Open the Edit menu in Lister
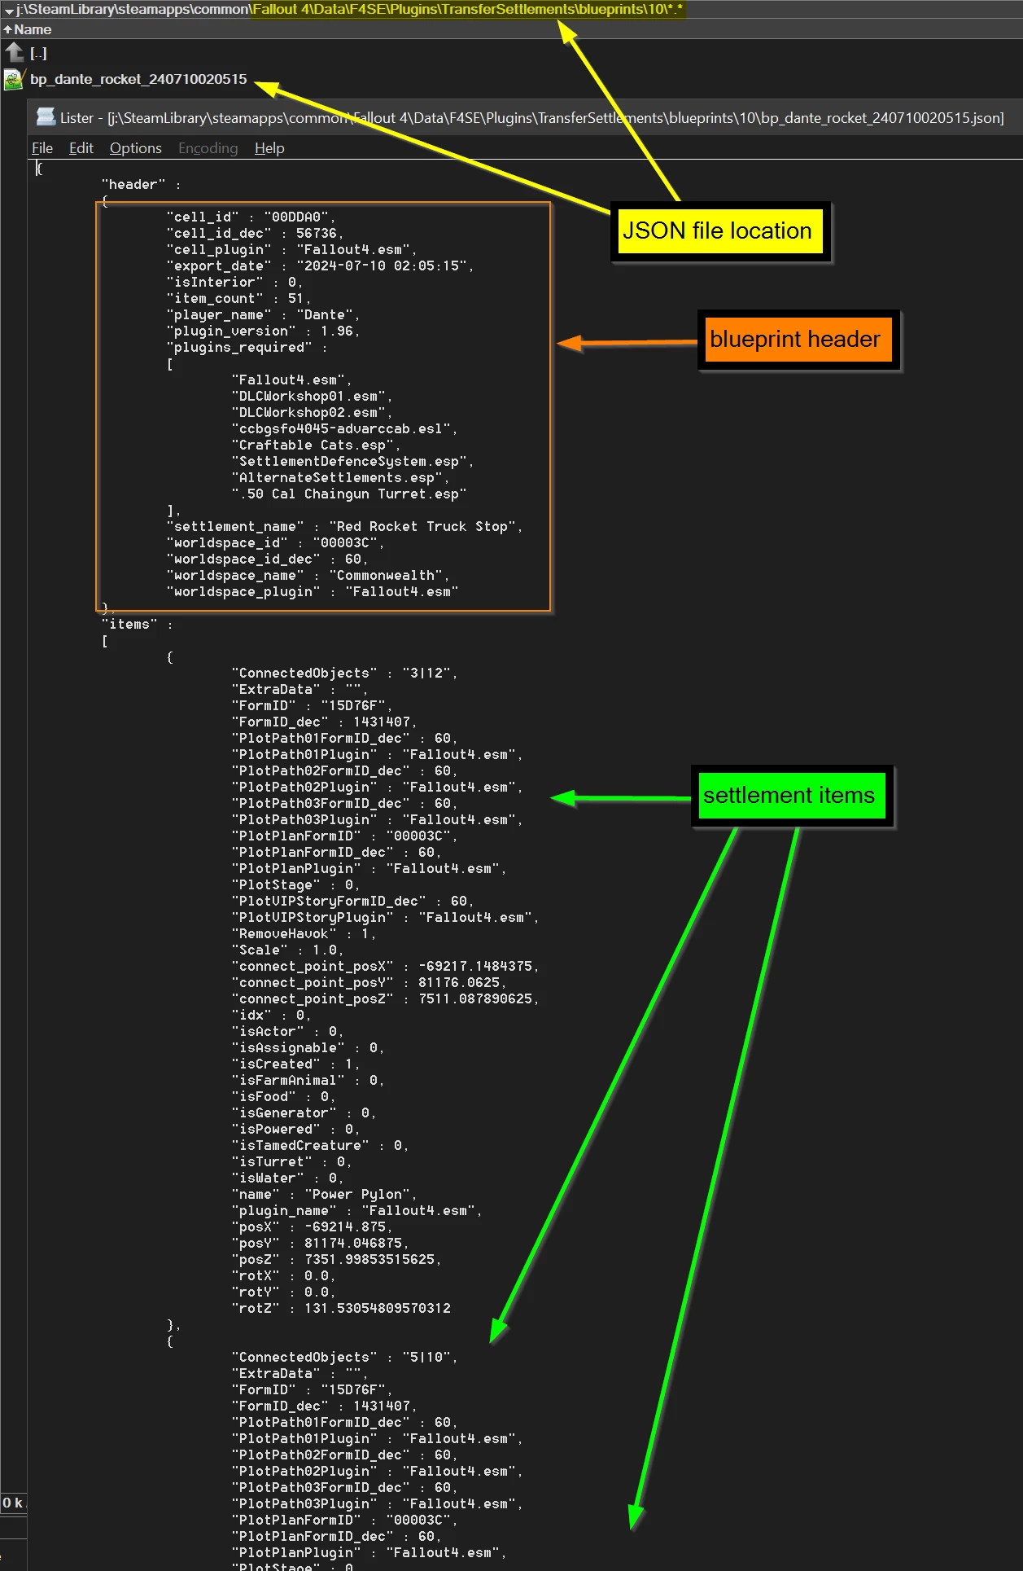The width and height of the screenshot is (1023, 1571). [81, 148]
